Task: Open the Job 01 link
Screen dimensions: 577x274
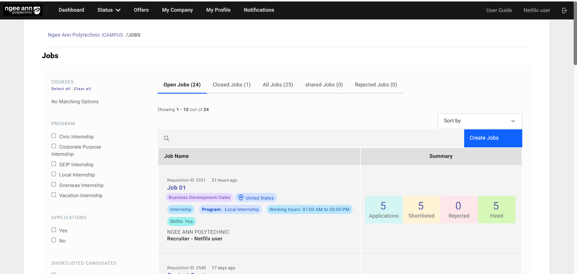Action: tap(176, 188)
